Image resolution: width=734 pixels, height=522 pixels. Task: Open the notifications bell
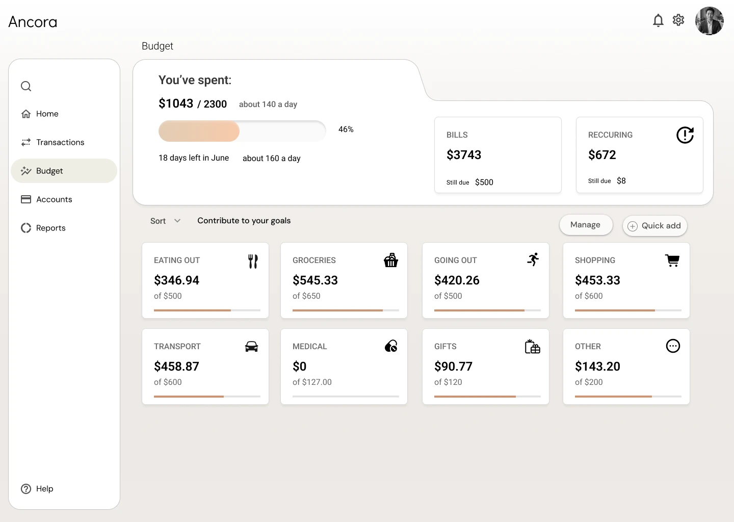(658, 20)
